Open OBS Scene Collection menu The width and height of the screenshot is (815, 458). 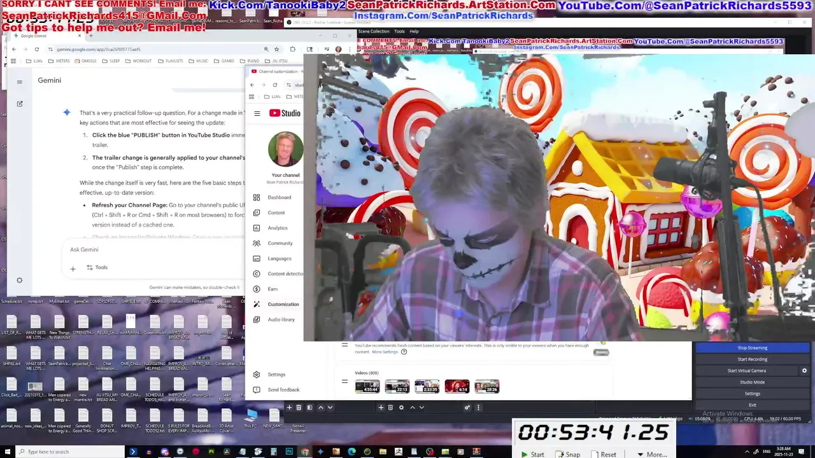[x=374, y=31]
